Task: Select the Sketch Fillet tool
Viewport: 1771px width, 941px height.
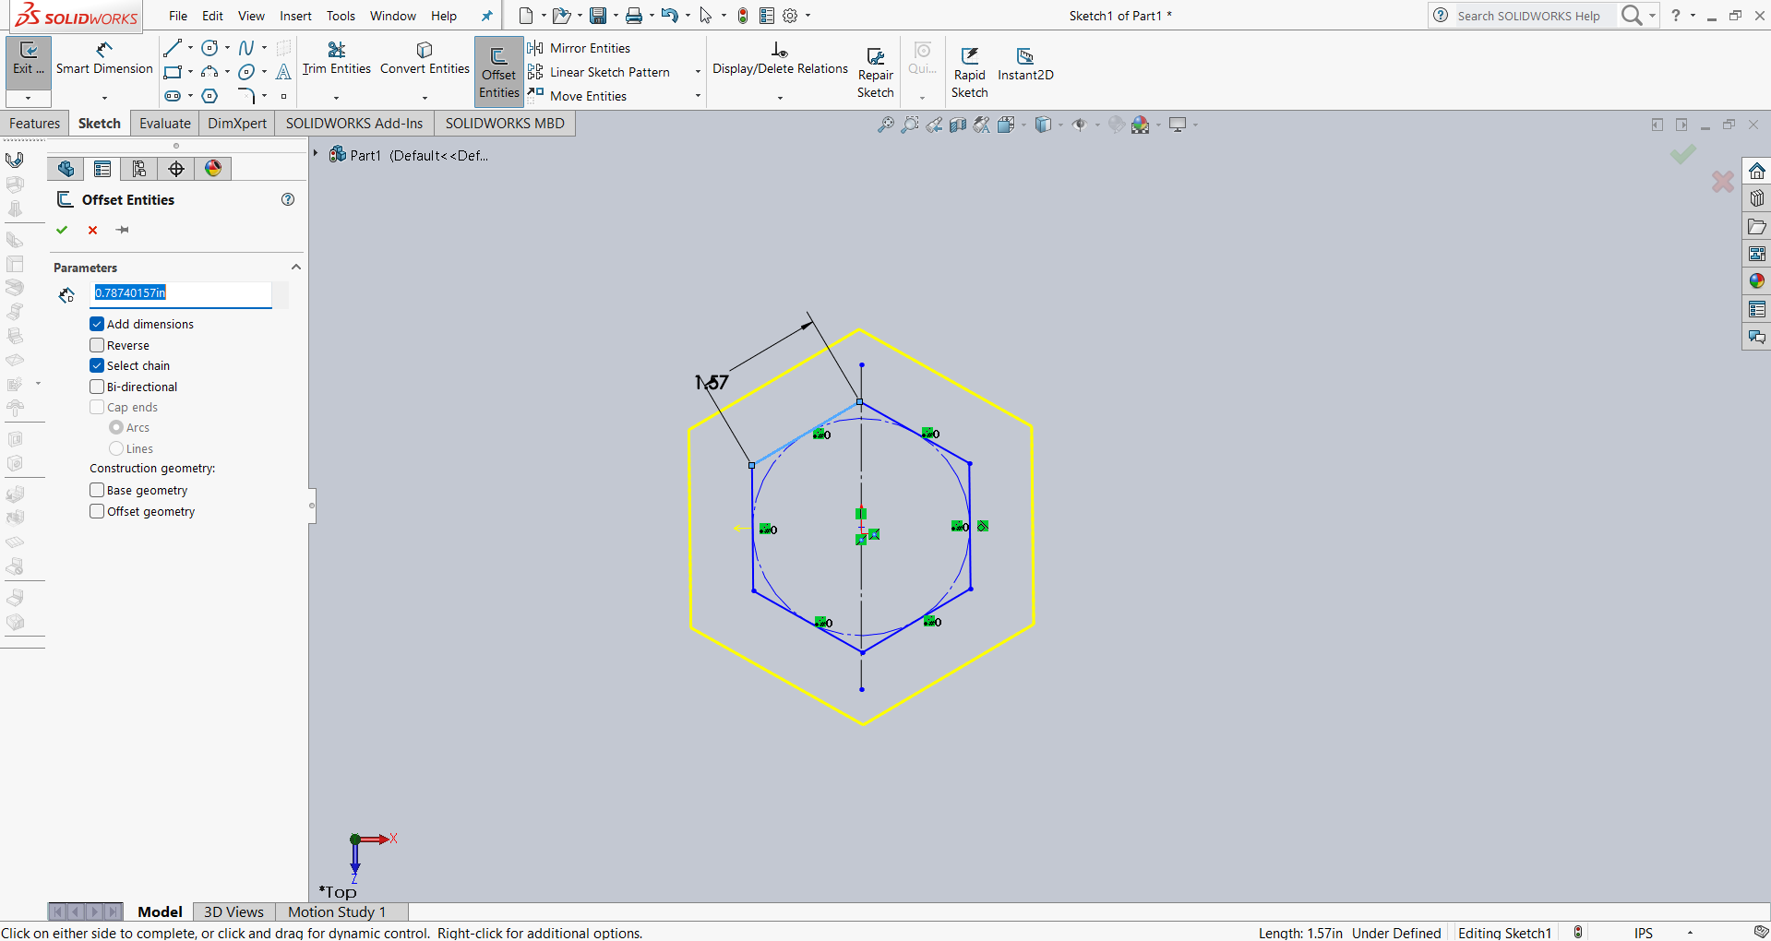Action: click(246, 96)
